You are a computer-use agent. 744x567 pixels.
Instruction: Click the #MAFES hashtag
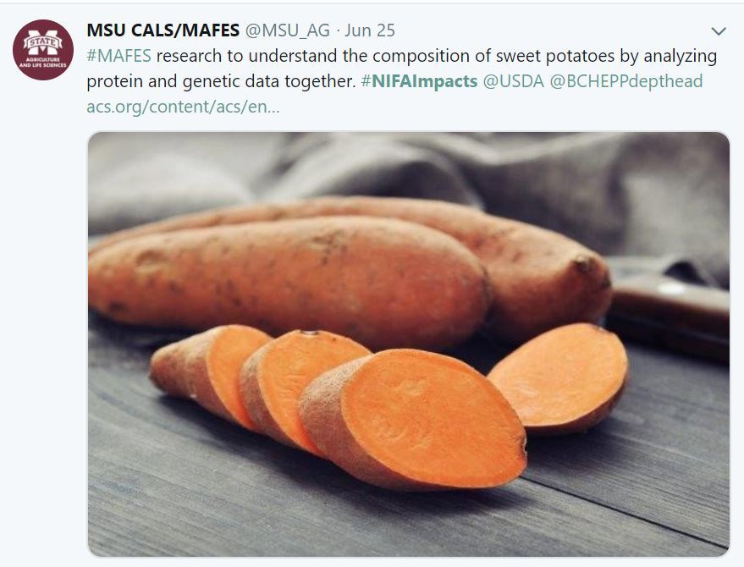click(118, 57)
